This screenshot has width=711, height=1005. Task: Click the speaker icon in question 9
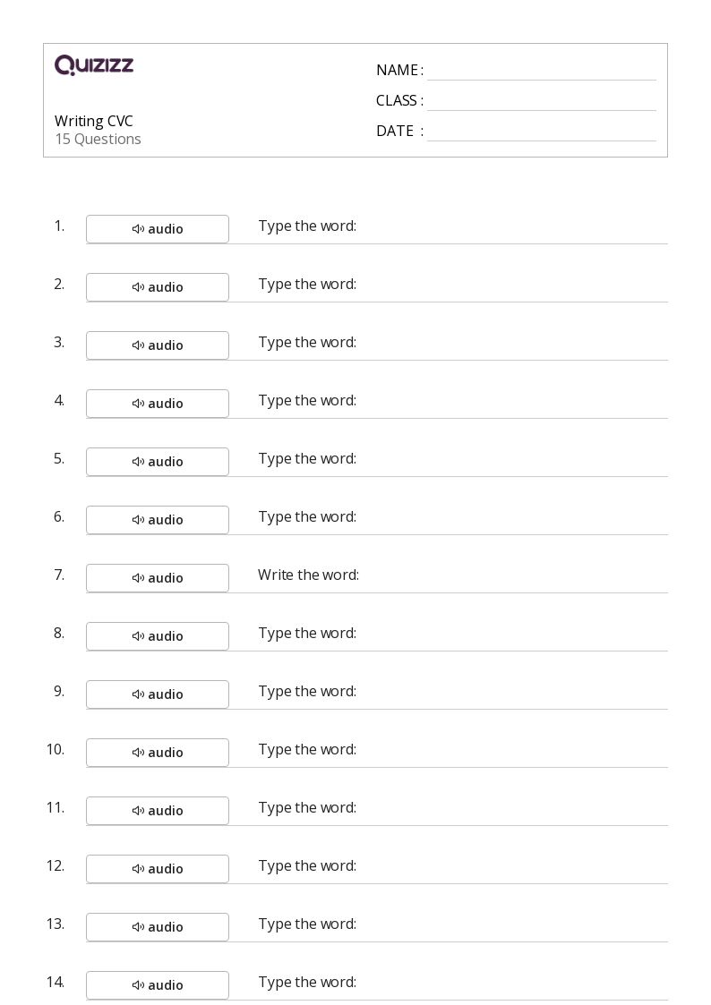pos(138,694)
